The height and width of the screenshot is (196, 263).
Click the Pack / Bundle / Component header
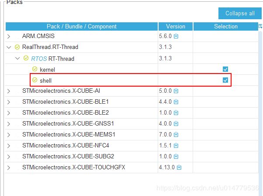tap(82, 26)
